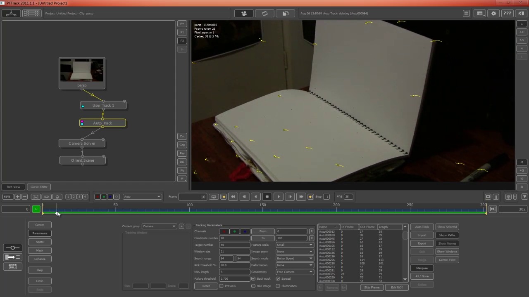Toggle the Show Paths button
Image resolution: width=529 pixels, height=297 pixels.
[x=447, y=235]
